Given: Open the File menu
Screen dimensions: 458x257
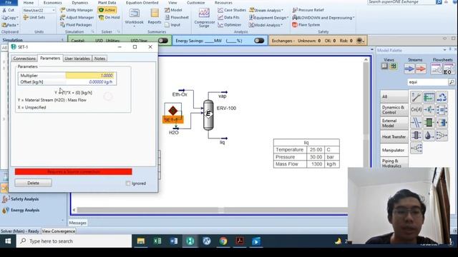Looking at the screenshot, I should coord(8,3).
